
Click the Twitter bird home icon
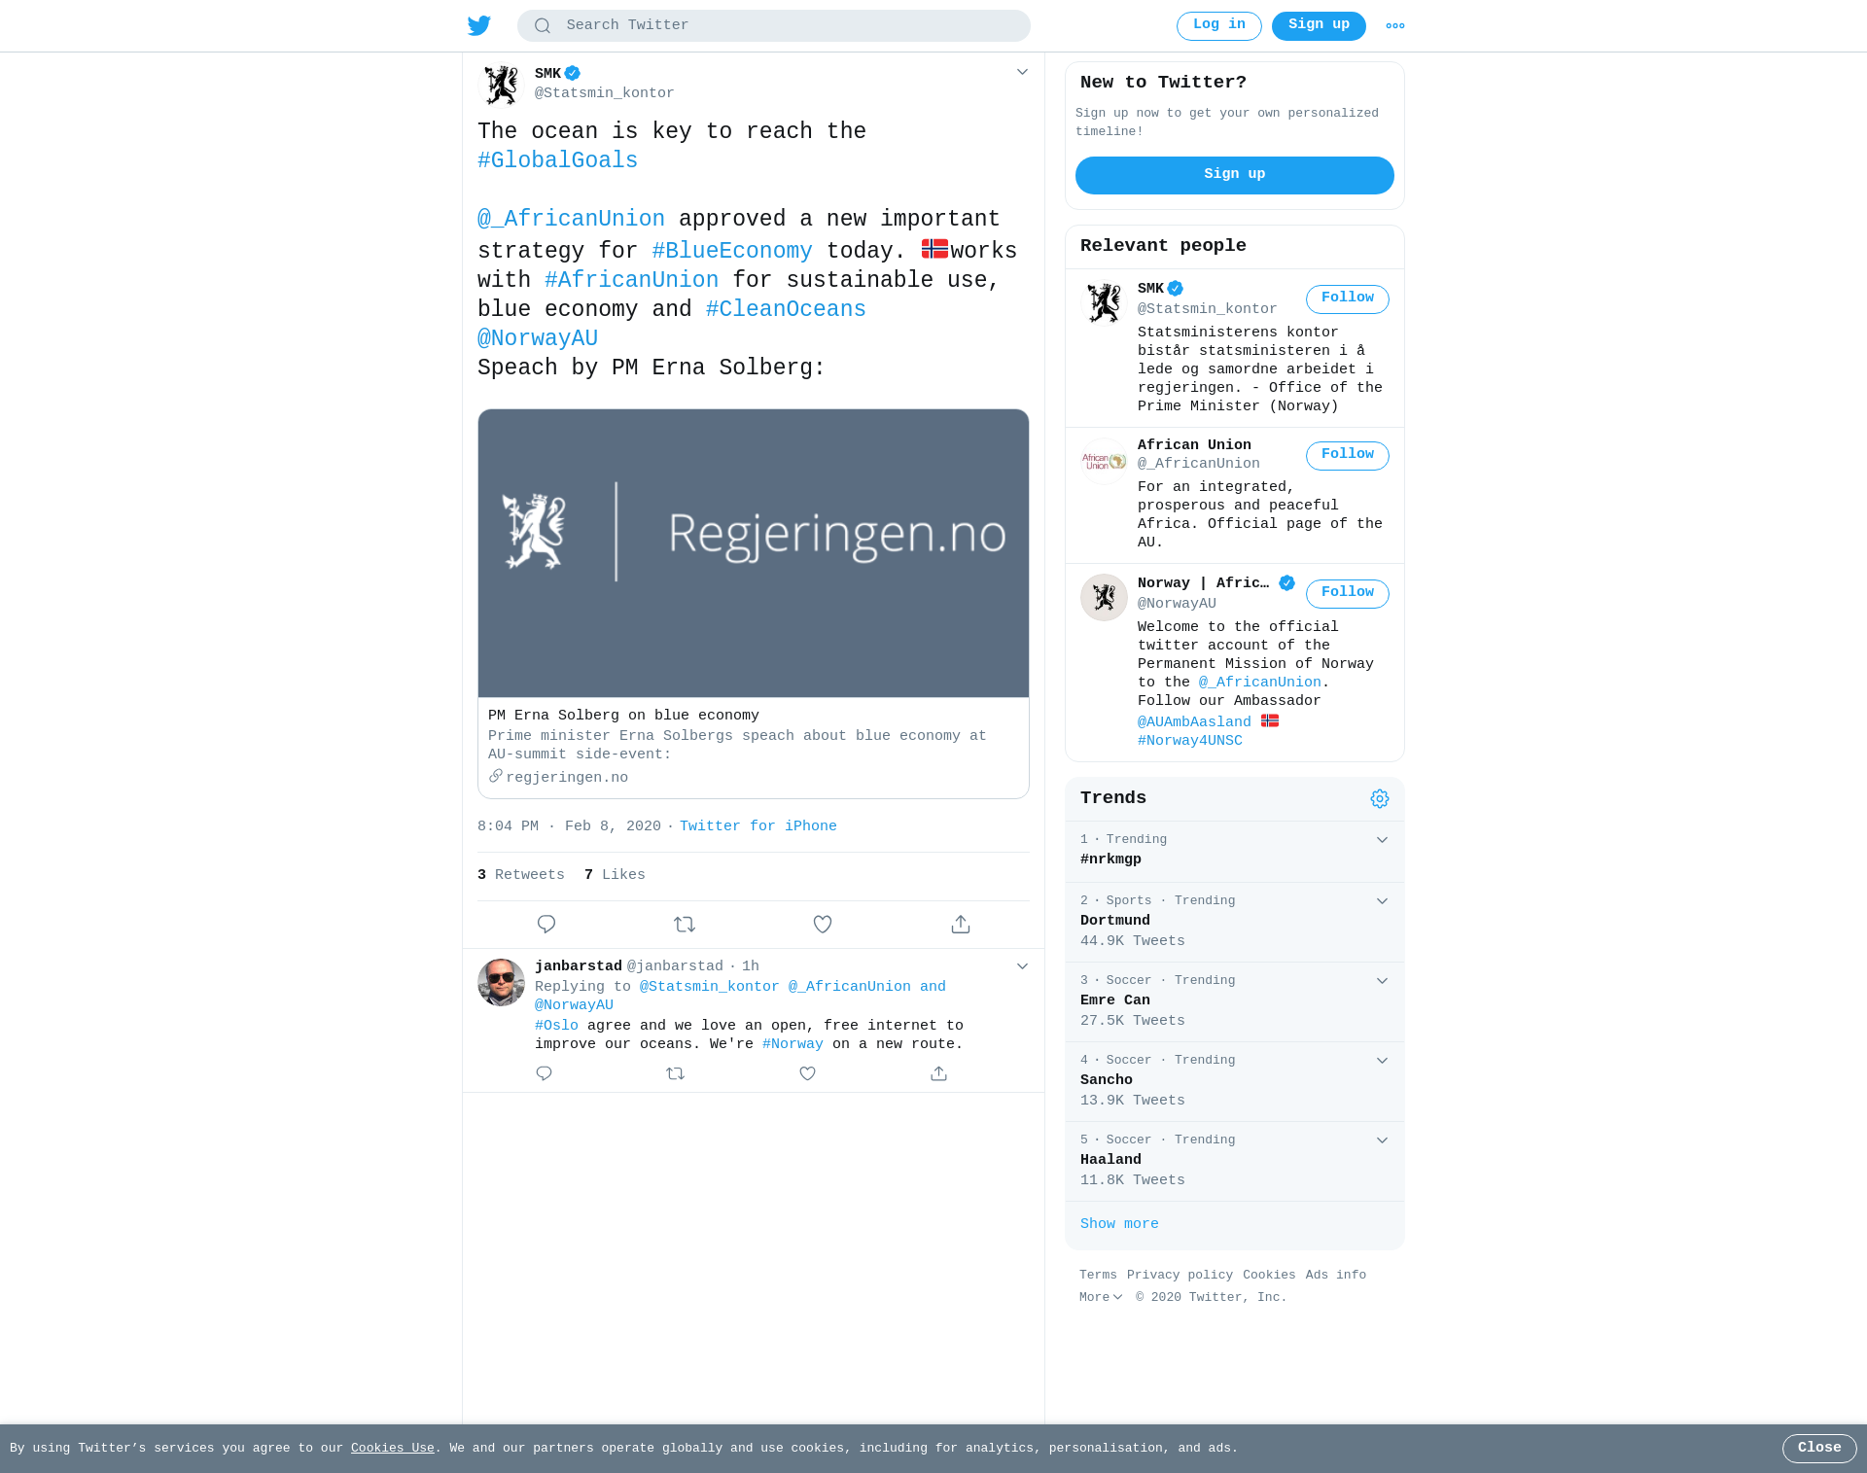point(479,25)
